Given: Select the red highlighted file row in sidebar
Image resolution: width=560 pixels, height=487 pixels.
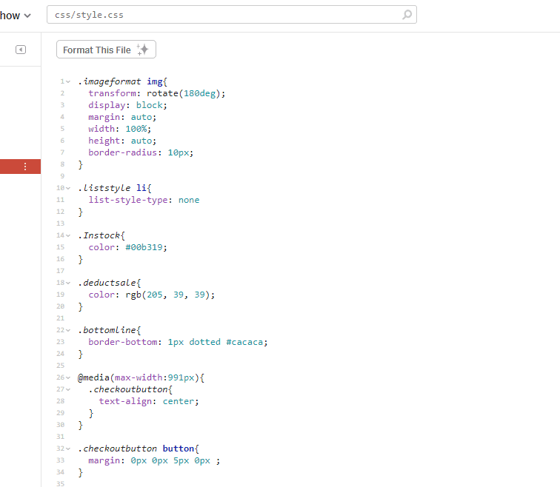Looking at the screenshot, I should (10, 167).
